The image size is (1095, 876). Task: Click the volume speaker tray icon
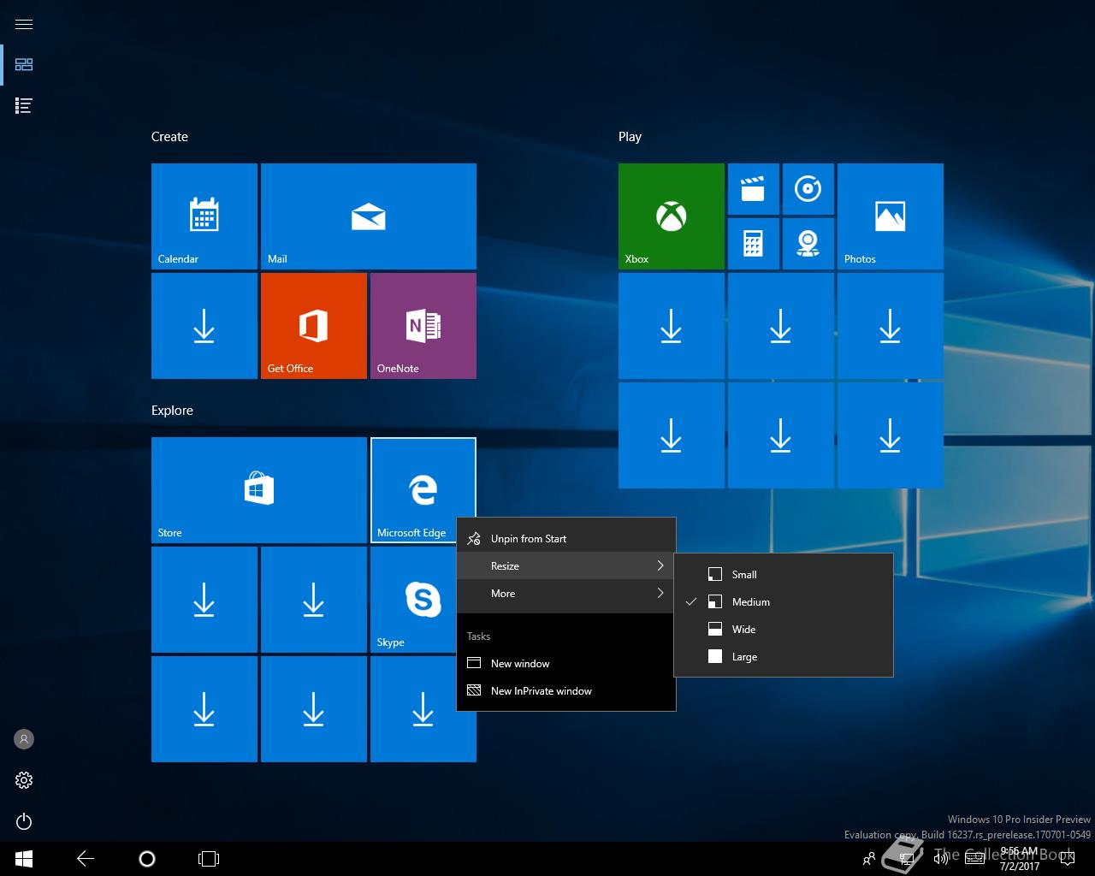[x=941, y=859]
